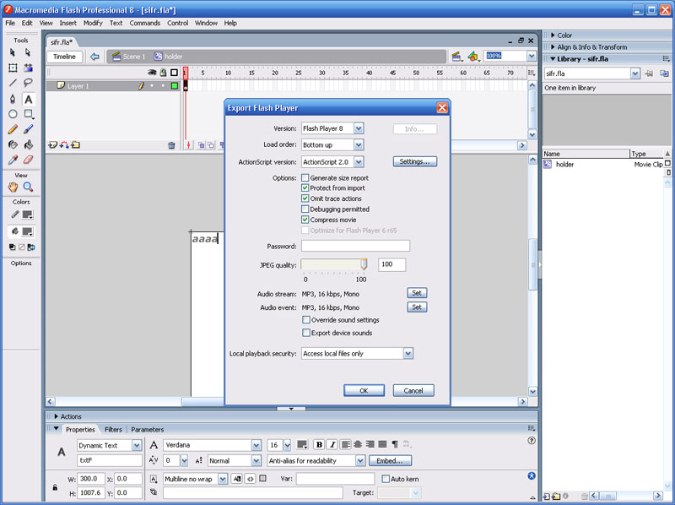Select the Zoom magnifier tool
675x505 pixels.
pos(28,187)
